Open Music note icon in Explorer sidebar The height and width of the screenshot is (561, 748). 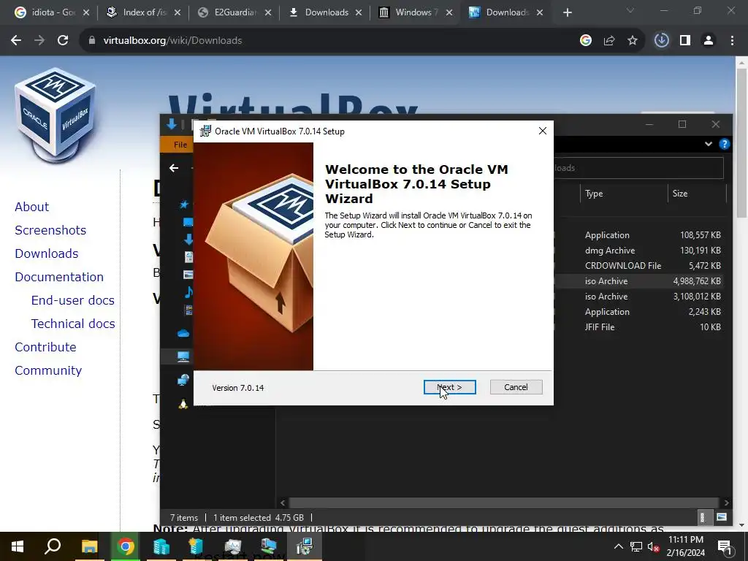pyautogui.click(x=188, y=292)
